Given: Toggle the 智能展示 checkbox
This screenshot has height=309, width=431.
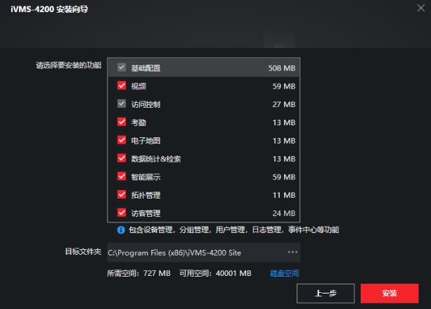Looking at the screenshot, I should coord(122,177).
